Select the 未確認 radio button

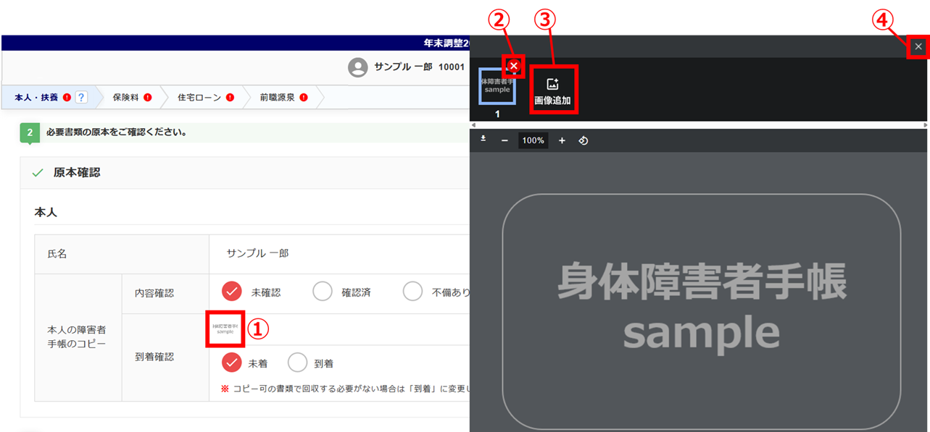pyautogui.click(x=232, y=292)
